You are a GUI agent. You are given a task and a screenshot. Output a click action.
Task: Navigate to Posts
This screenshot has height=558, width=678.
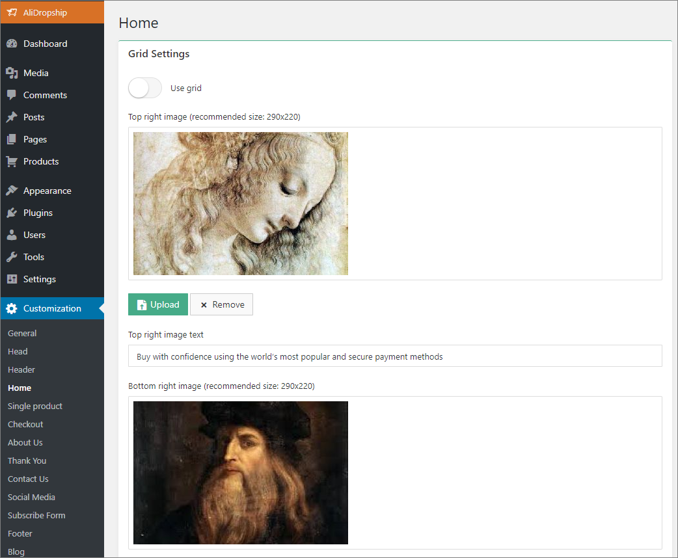coord(52,117)
